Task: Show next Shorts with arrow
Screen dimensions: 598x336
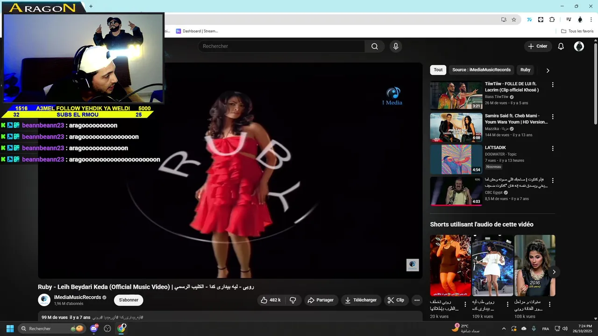Action: 554,272
